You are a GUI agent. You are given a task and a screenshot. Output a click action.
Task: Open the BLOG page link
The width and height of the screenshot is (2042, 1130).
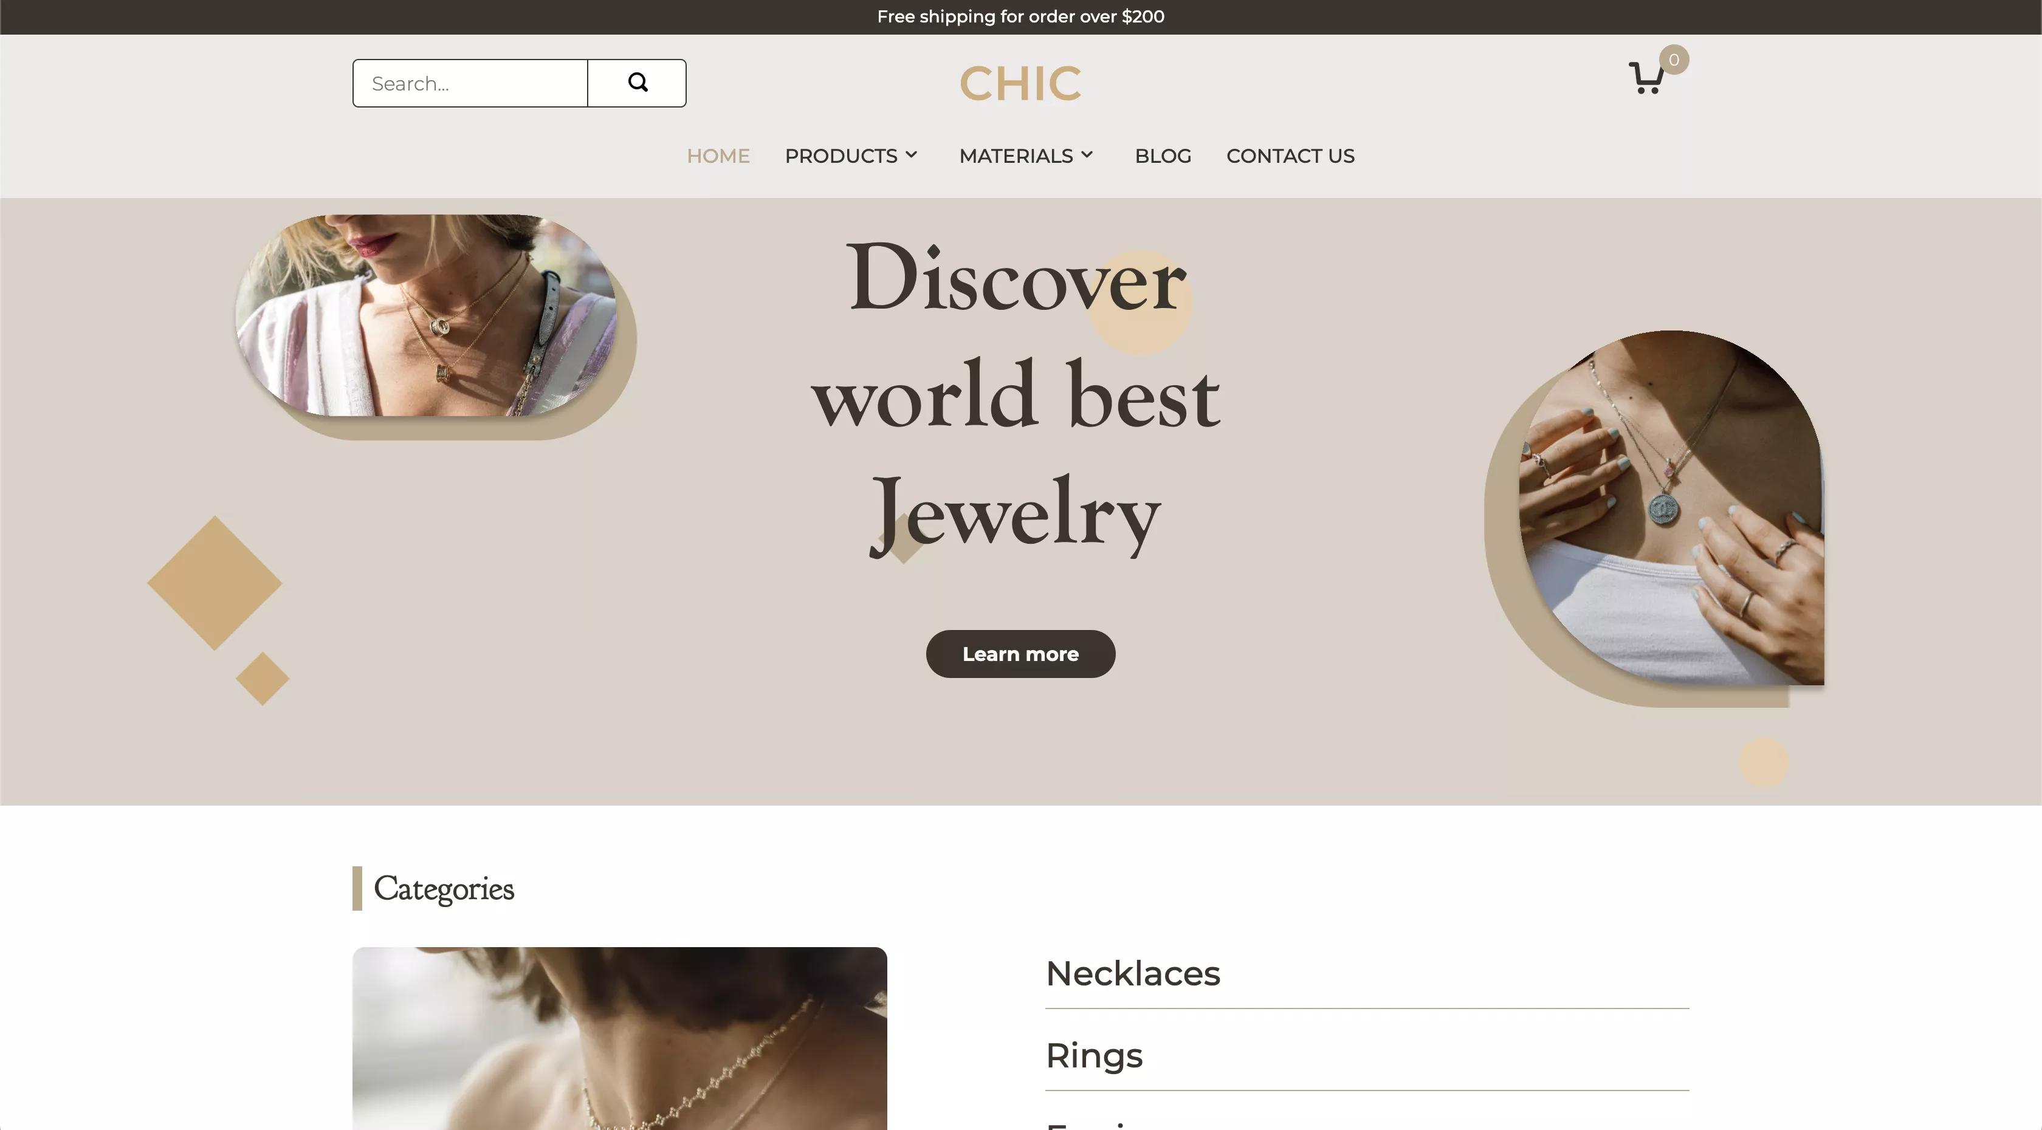tap(1163, 156)
